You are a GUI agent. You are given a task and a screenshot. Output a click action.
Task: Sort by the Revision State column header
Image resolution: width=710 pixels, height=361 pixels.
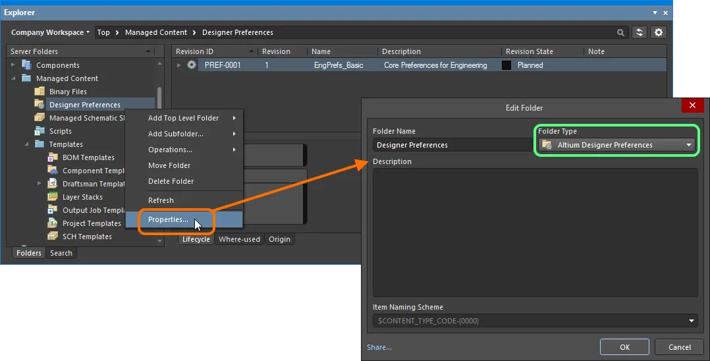pyautogui.click(x=542, y=51)
